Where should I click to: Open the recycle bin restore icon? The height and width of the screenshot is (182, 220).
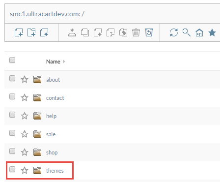point(149,32)
